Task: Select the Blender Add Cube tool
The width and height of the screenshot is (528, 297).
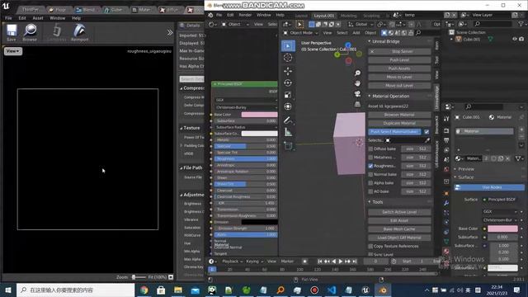Action: [288, 146]
